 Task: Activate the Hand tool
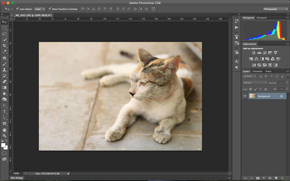[x=4, y=130]
